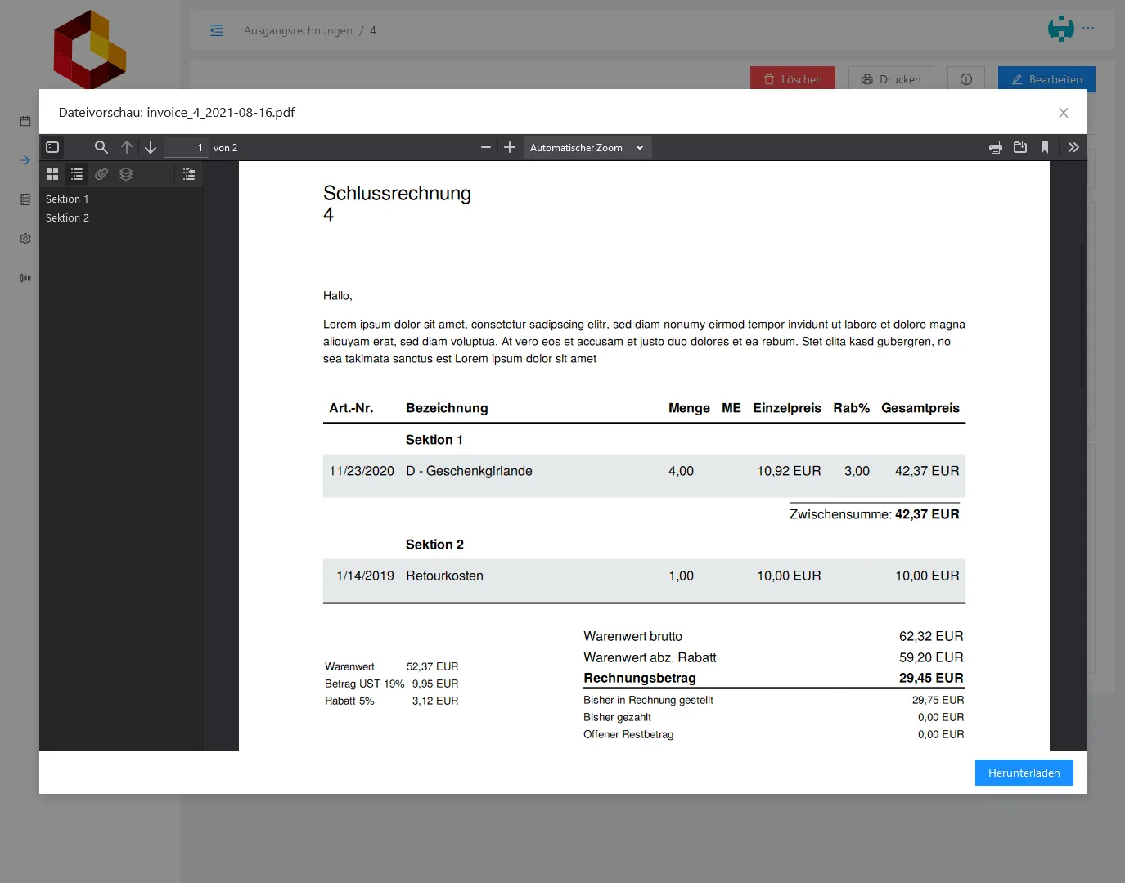Open the Automatischer Zoom dropdown
1125x883 pixels.
(587, 147)
